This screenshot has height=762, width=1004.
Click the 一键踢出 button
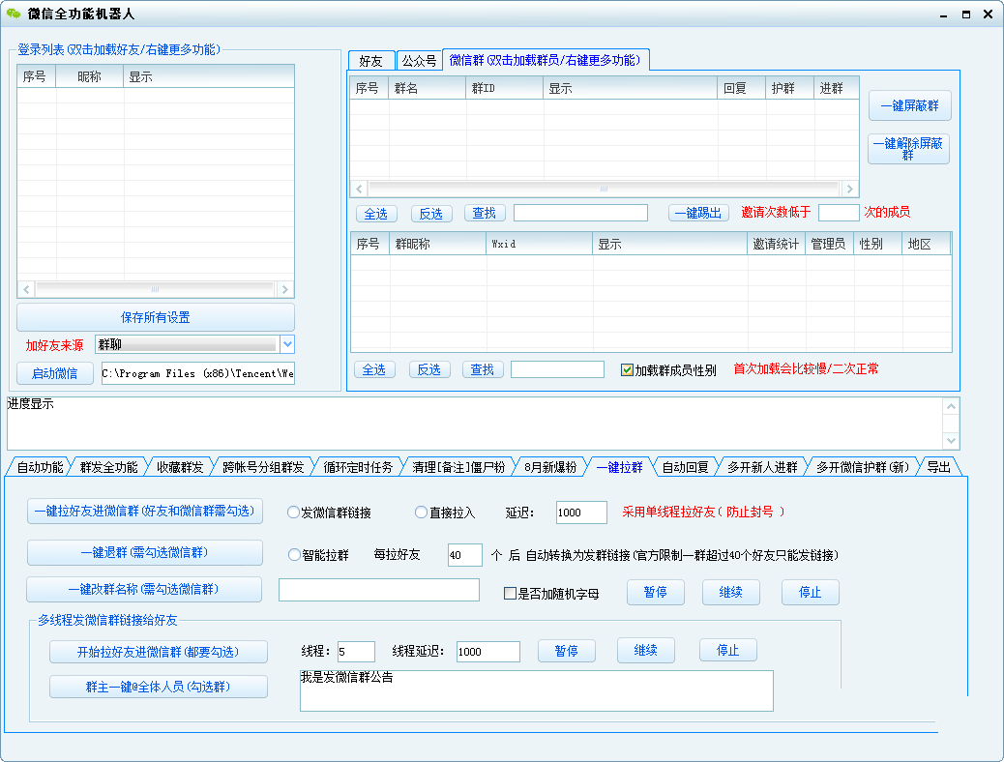(698, 214)
